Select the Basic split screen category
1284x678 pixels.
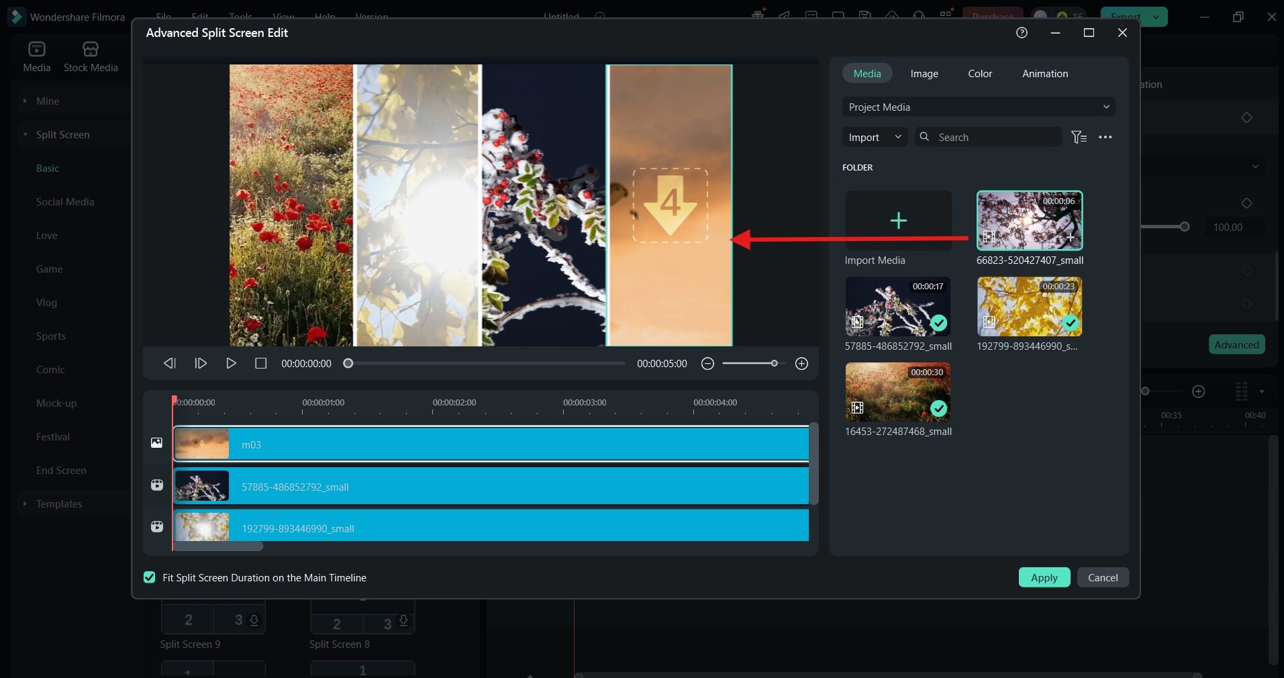[x=48, y=168]
